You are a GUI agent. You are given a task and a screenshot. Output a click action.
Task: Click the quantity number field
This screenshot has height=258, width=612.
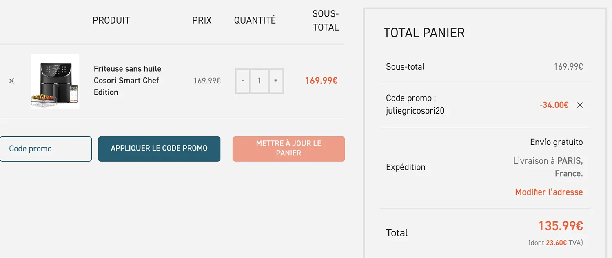click(259, 81)
